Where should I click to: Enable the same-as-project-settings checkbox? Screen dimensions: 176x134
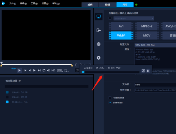(110, 18)
